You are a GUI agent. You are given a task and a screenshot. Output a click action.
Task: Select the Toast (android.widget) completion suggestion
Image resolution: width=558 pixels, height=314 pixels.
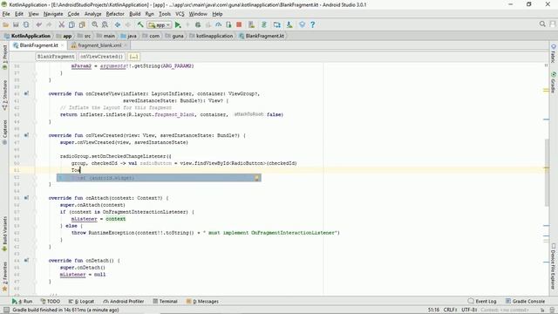click(x=159, y=178)
